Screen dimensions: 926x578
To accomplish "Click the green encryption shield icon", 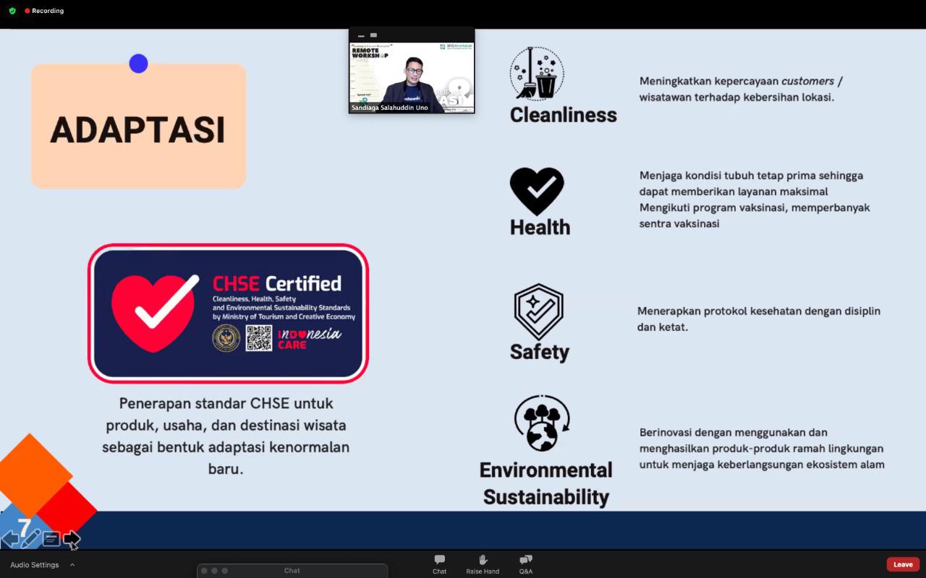I will 12,11.
